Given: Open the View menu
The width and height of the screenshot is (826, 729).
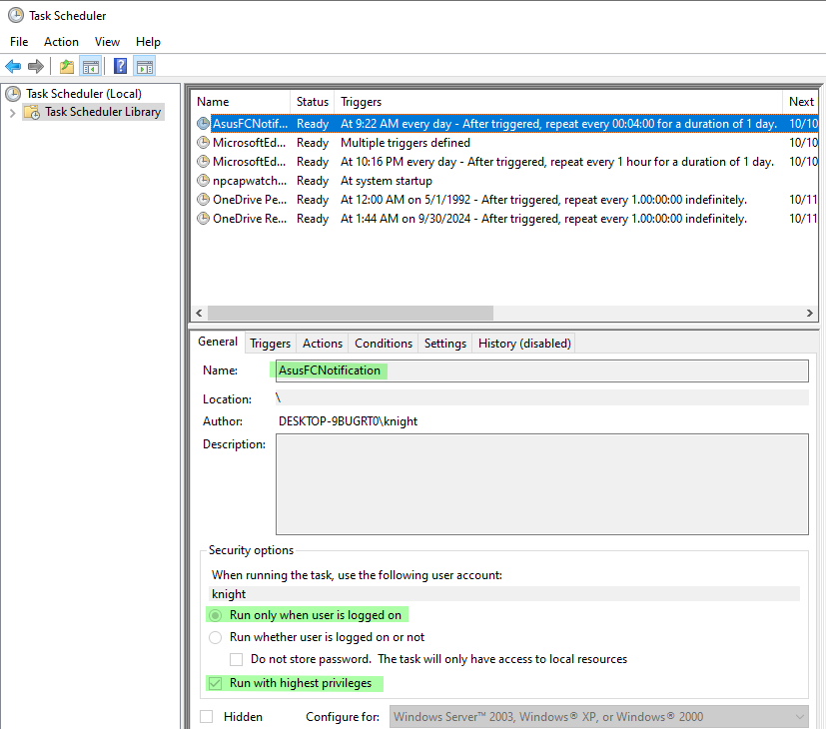Looking at the screenshot, I should 107,42.
